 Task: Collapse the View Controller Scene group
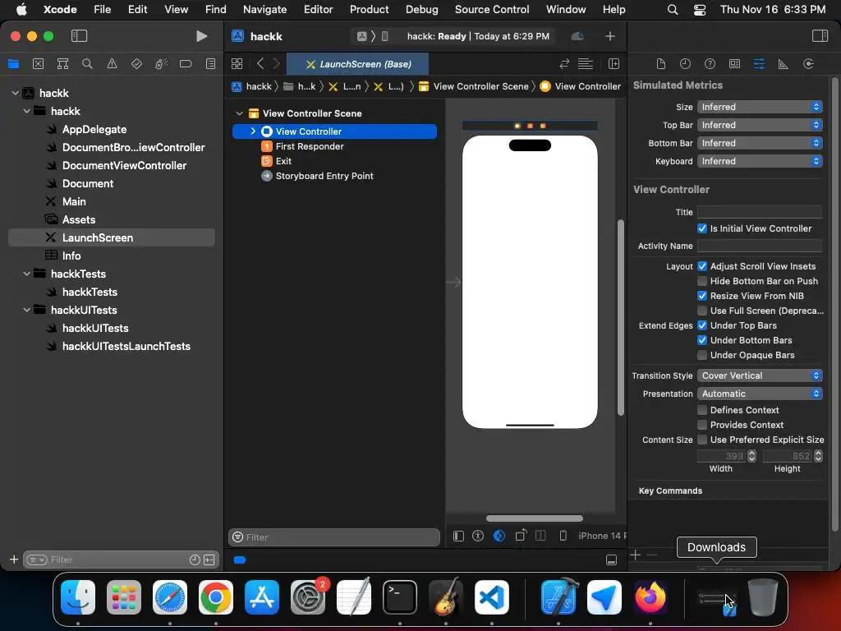click(x=240, y=113)
